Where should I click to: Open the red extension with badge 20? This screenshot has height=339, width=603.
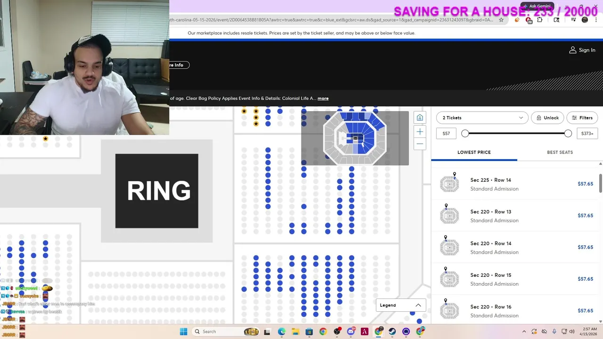click(x=529, y=20)
